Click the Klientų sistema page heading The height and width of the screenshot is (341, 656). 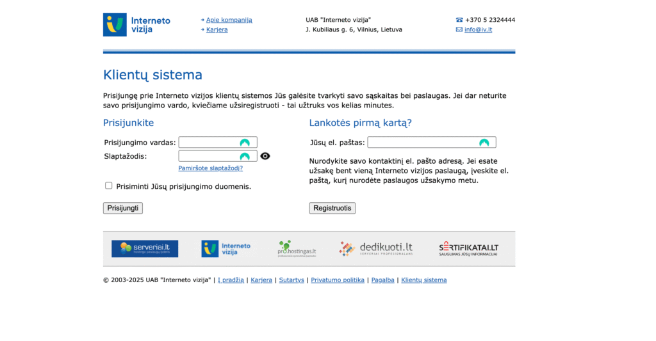click(152, 75)
